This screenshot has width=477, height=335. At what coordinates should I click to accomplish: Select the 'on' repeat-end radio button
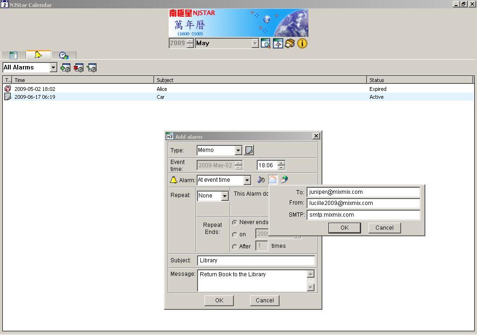click(x=235, y=234)
